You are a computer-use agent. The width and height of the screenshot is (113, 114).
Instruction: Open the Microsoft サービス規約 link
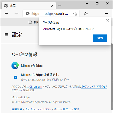66,109
